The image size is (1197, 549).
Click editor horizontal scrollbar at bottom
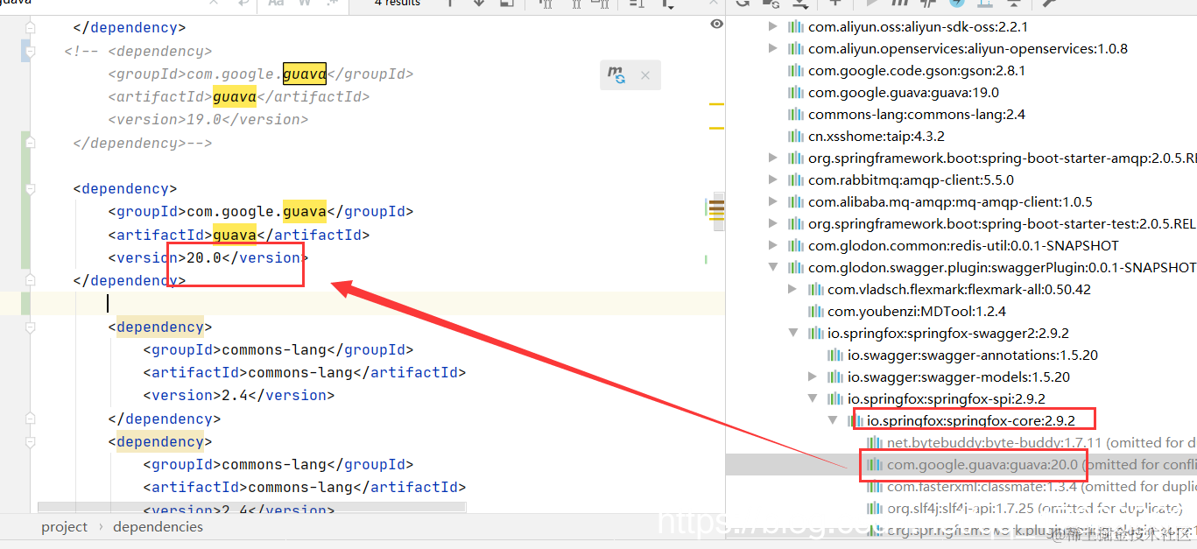point(252,507)
